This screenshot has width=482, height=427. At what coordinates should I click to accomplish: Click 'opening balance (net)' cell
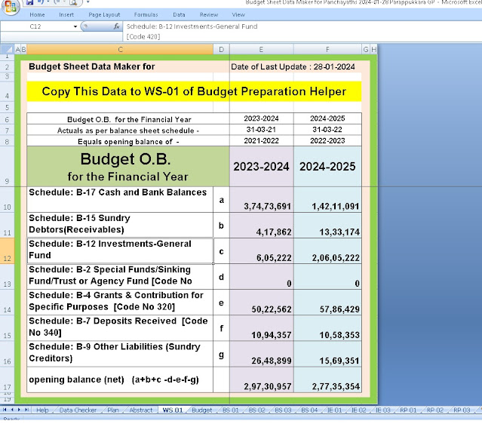(x=120, y=379)
